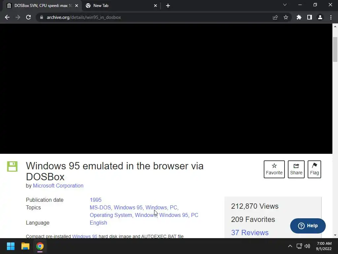Click the black DOSBox emulator screen
The height and width of the screenshot is (254, 338).
click(x=166, y=89)
